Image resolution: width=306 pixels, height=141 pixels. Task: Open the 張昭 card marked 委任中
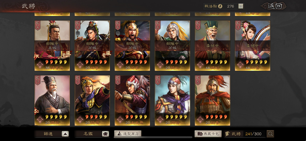click(213, 46)
